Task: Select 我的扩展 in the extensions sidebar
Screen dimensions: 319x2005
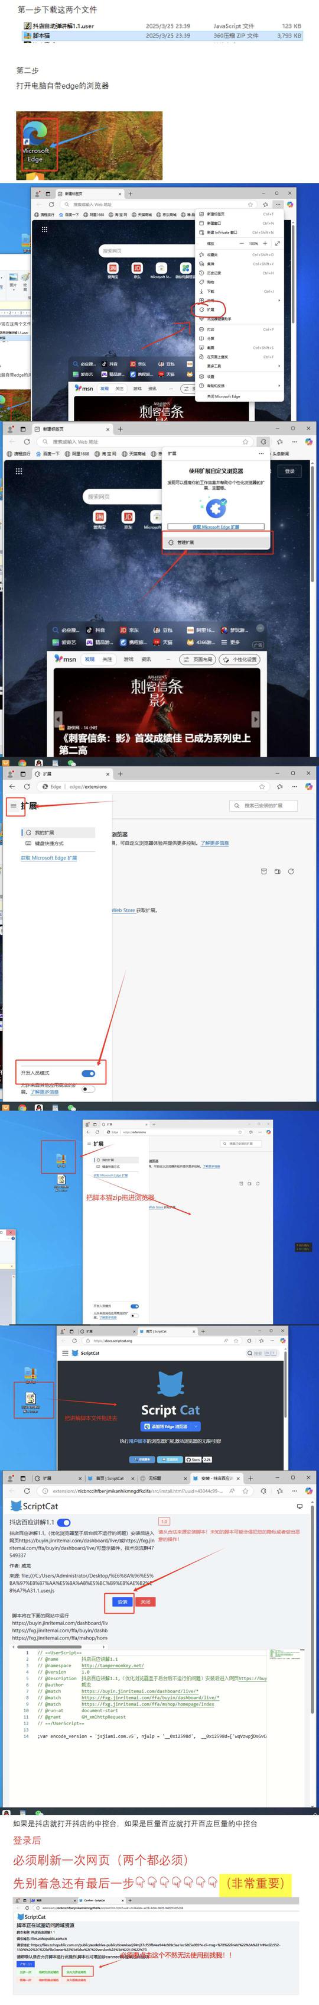Action: click(x=58, y=832)
